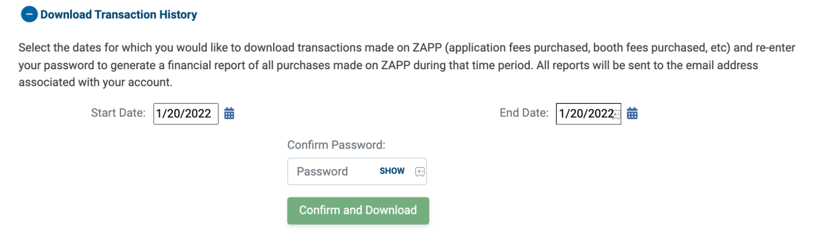Click description line beginning 'your password to generate'
This screenshot has width=836, height=244.
(388, 65)
